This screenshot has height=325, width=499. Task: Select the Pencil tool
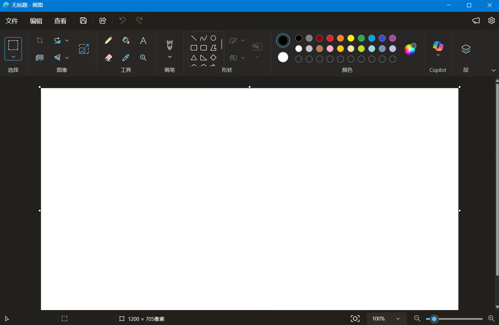108,41
